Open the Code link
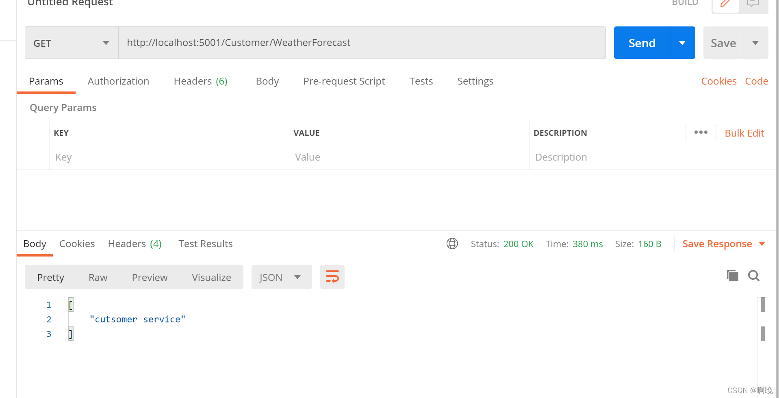This screenshot has width=779, height=398. click(756, 81)
